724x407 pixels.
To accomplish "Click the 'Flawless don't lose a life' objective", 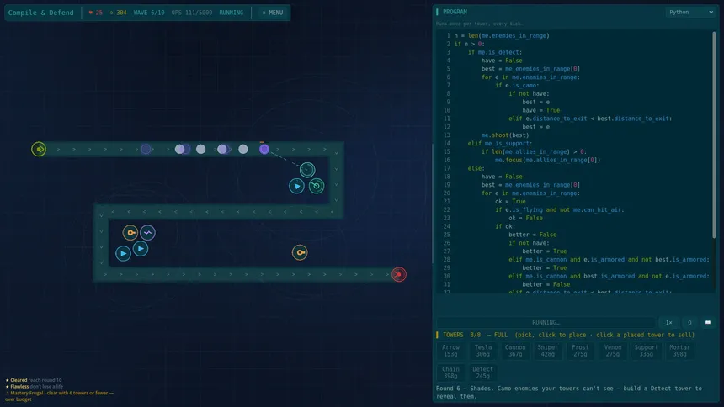I will pos(35,387).
